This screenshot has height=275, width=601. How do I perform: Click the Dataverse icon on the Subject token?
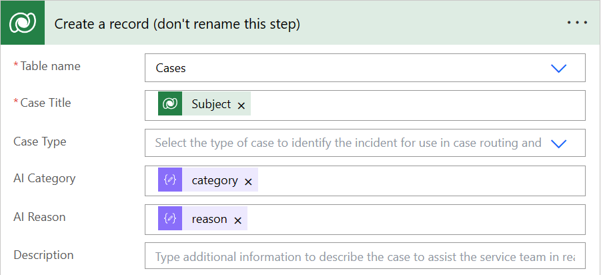(x=170, y=104)
